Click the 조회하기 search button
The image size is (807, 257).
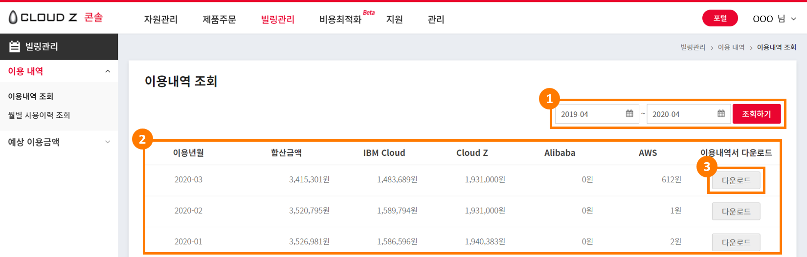pos(757,114)
